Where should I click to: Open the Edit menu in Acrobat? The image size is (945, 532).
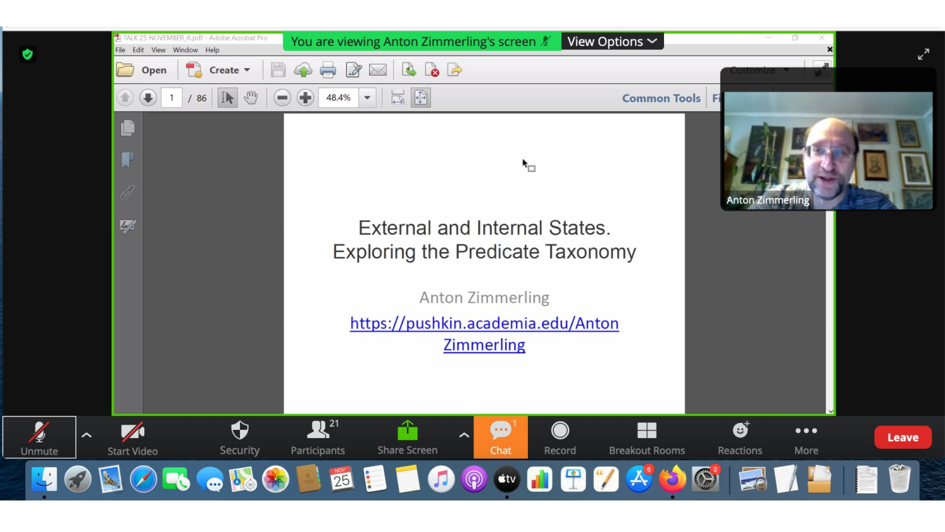point(138,50)
